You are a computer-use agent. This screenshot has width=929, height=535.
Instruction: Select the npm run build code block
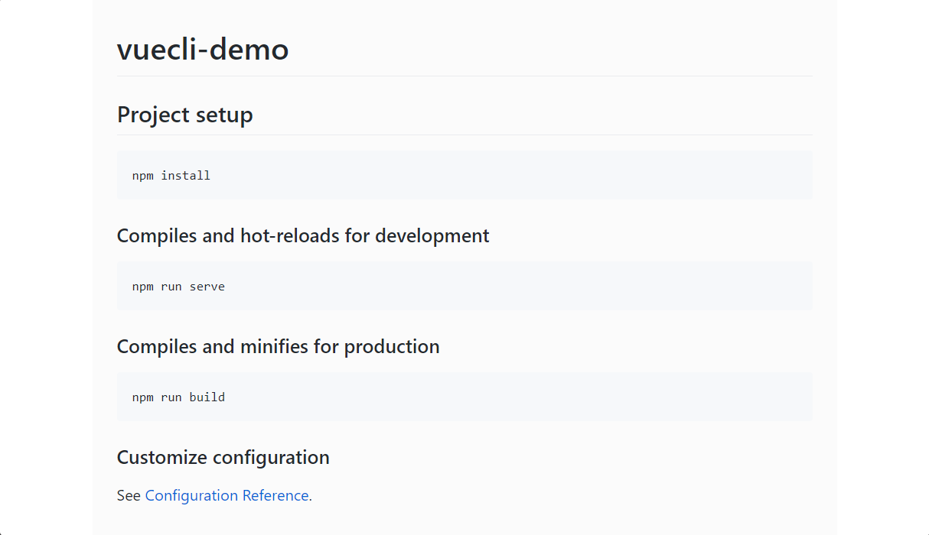(x=464, y=397)
